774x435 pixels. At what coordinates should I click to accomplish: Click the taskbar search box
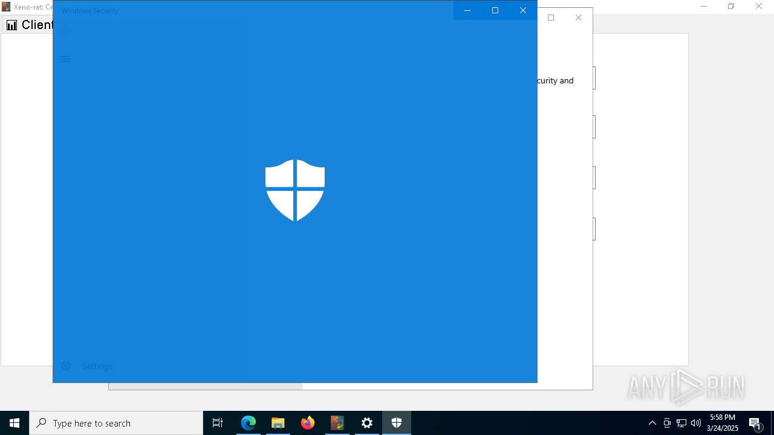[x=116, y=423]
